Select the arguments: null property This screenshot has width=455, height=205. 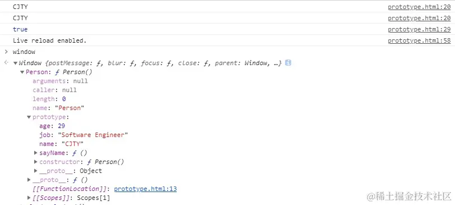[60, 81]
